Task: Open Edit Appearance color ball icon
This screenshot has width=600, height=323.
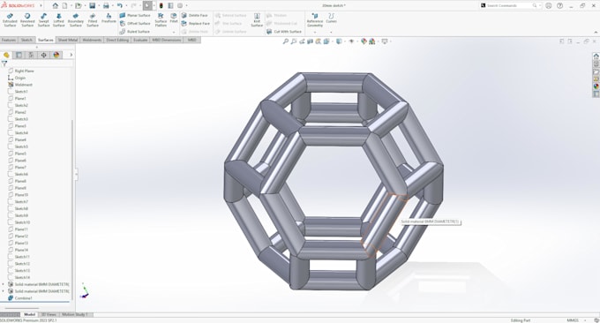Action: (x=364, y=41)
